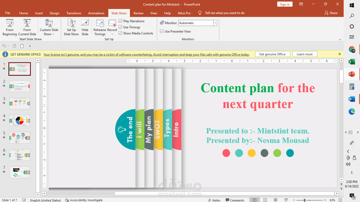Select slide 5 thumbnail

tap(20, 138)
